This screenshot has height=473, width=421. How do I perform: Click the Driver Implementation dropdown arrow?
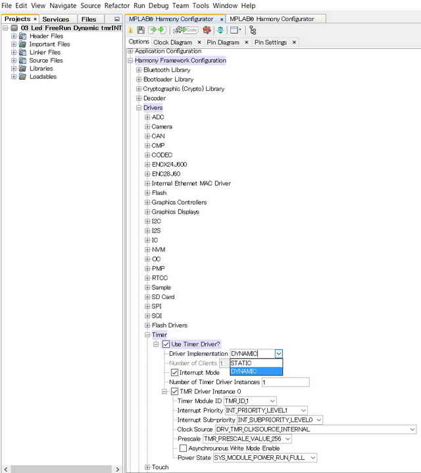point(278,354)
